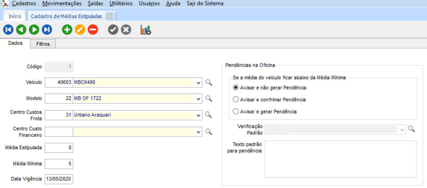Screen dimensions: 427x188
Task: Choose 'Avisar e gerar Pendência' radio
Action: tap(236, 111)
